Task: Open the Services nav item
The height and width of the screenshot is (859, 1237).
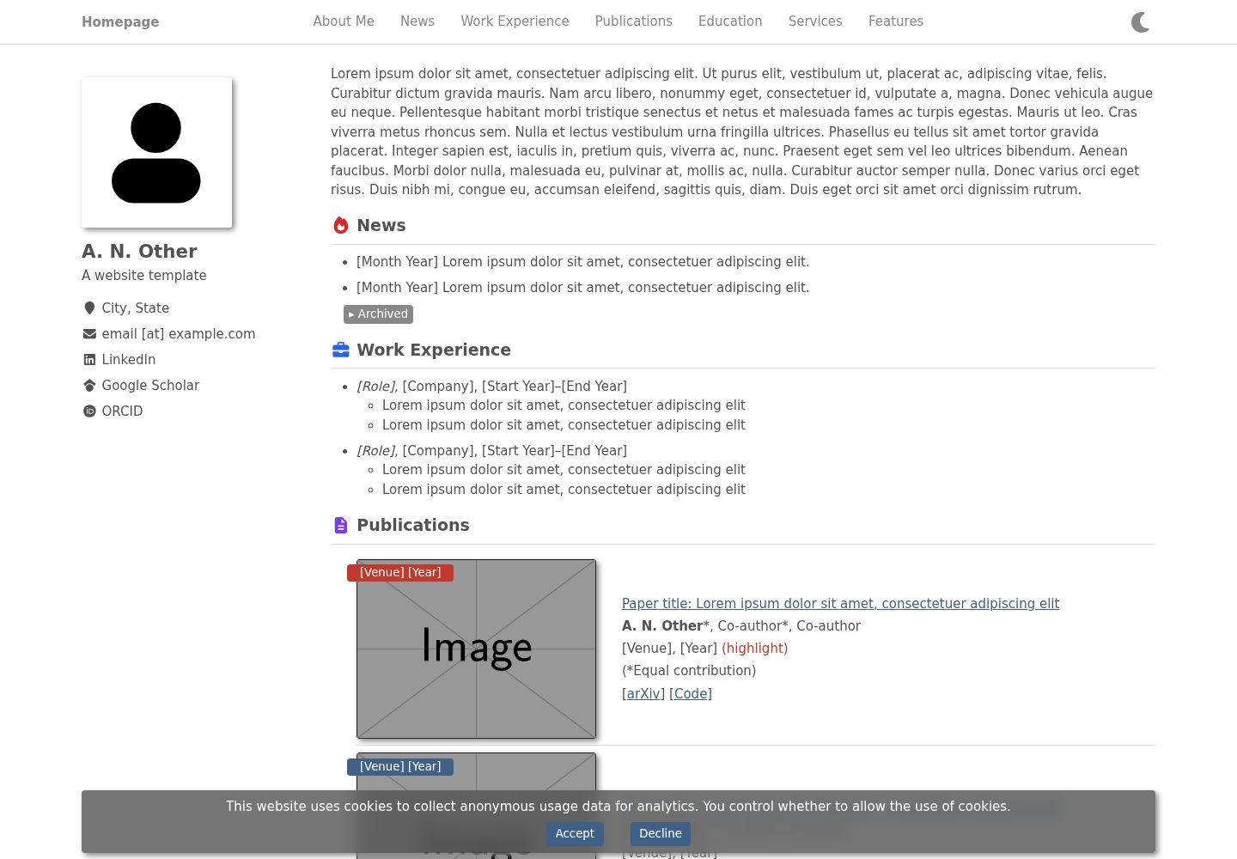Action: click(x=815, y=21)
